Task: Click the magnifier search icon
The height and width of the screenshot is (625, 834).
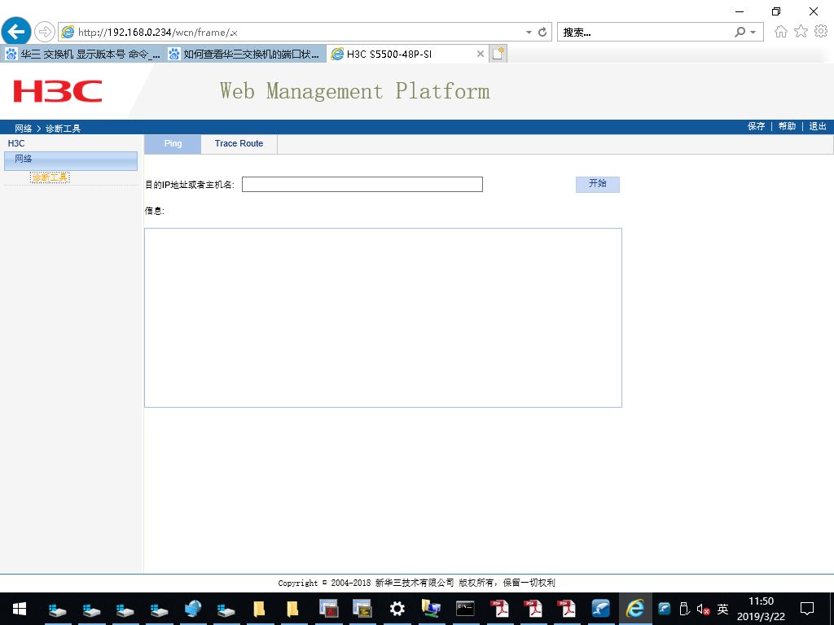Action: click(740, 32)
